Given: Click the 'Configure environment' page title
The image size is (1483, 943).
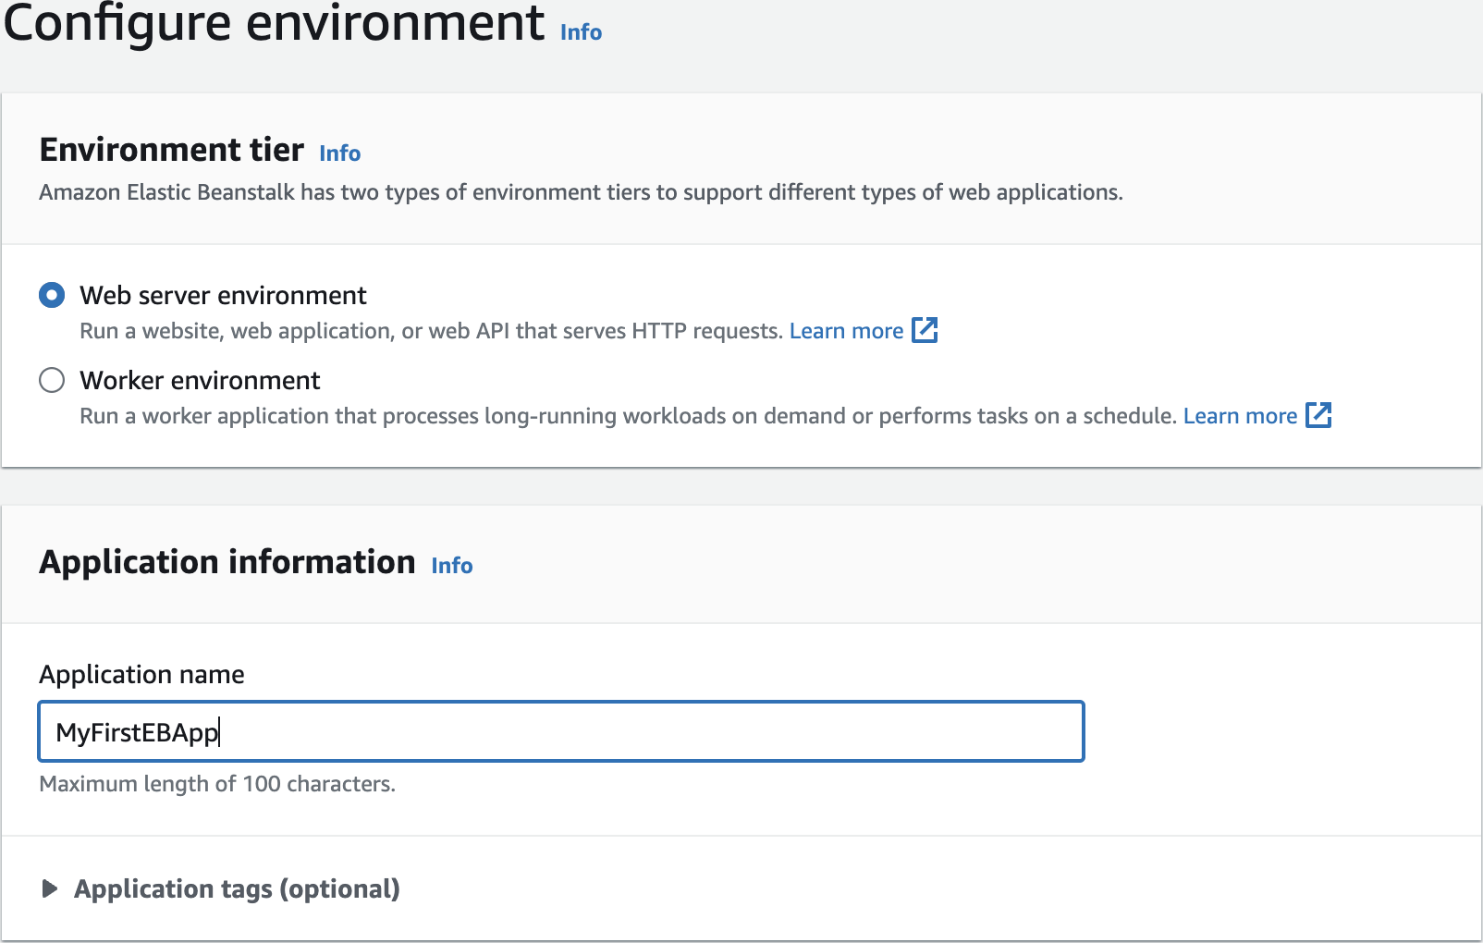Looking at the screenshot, I should tap(274, 23).
